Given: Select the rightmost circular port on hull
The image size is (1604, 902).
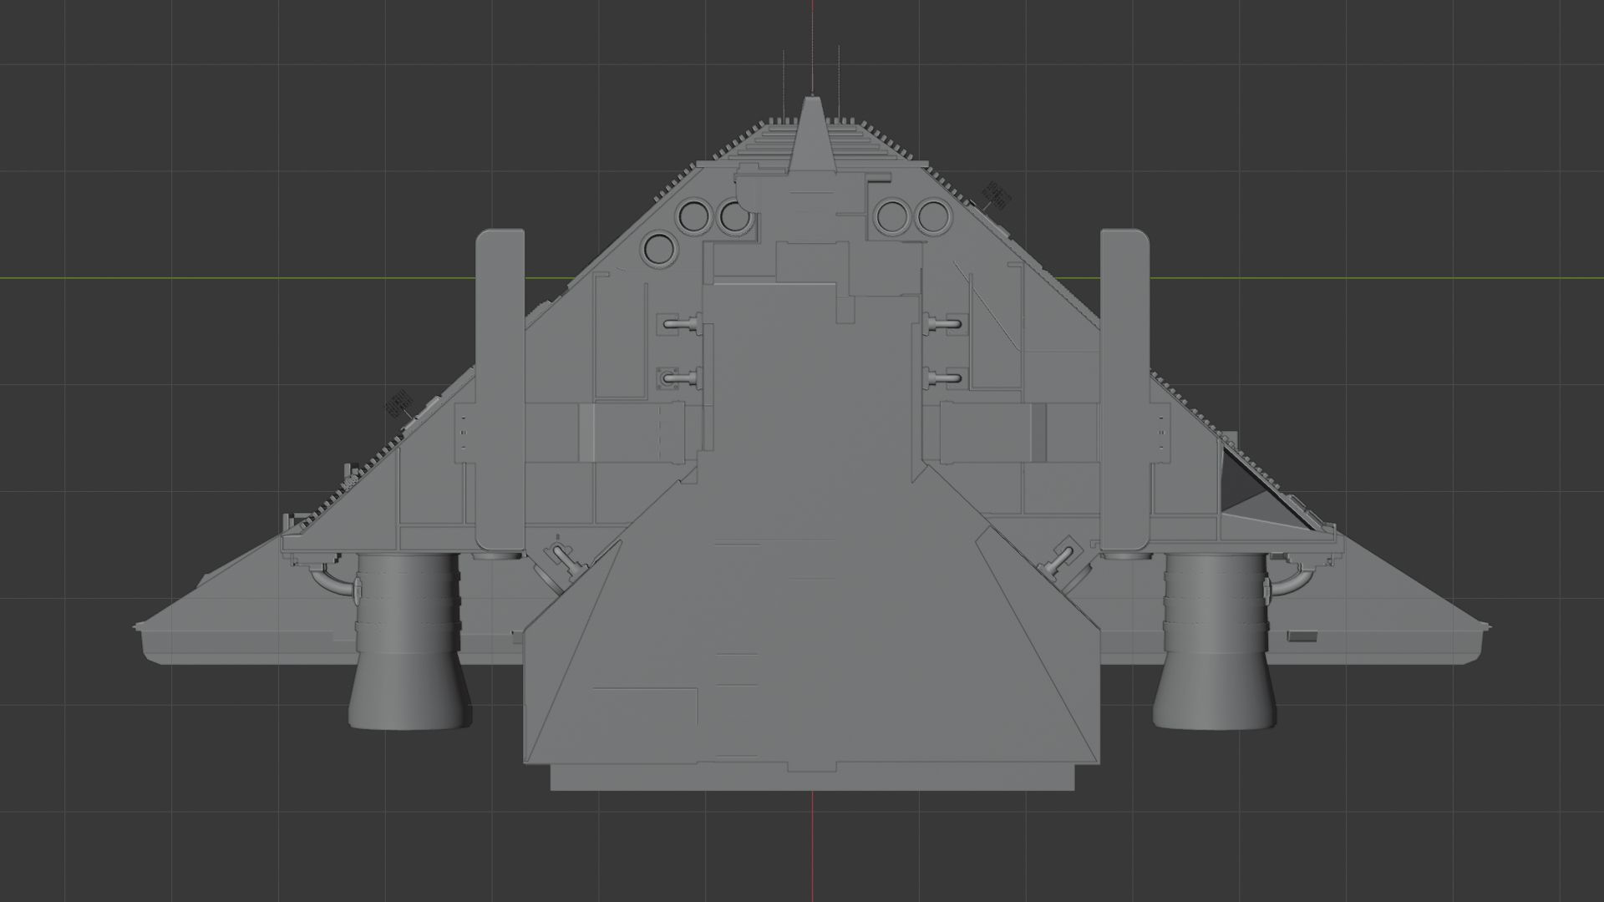Looking at the screenshot, I should point(934,216).
